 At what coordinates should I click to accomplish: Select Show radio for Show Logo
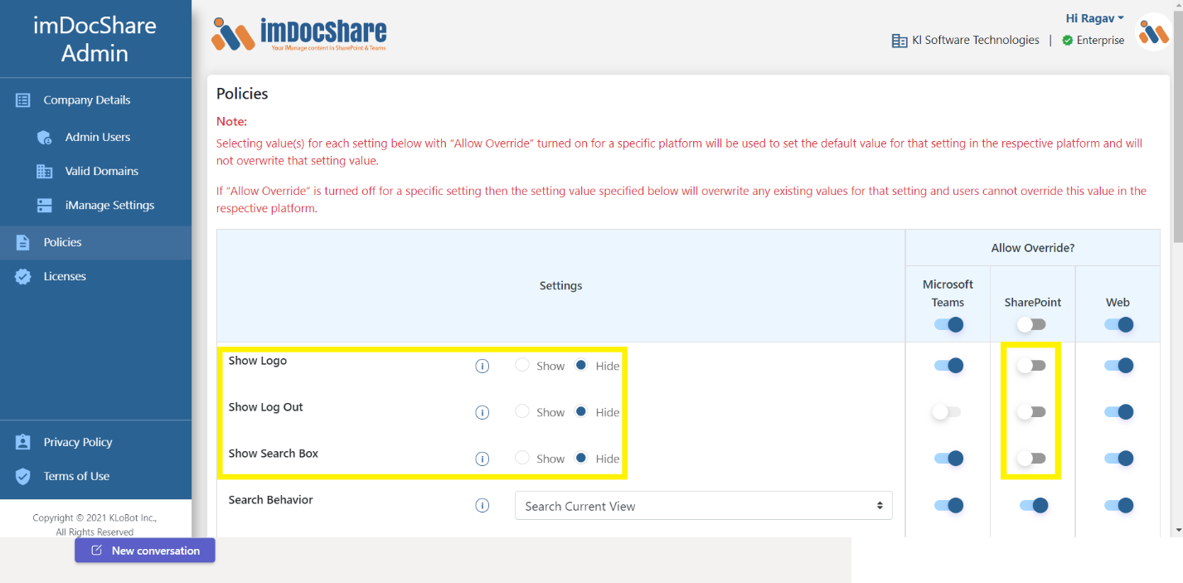click(522, 365)
